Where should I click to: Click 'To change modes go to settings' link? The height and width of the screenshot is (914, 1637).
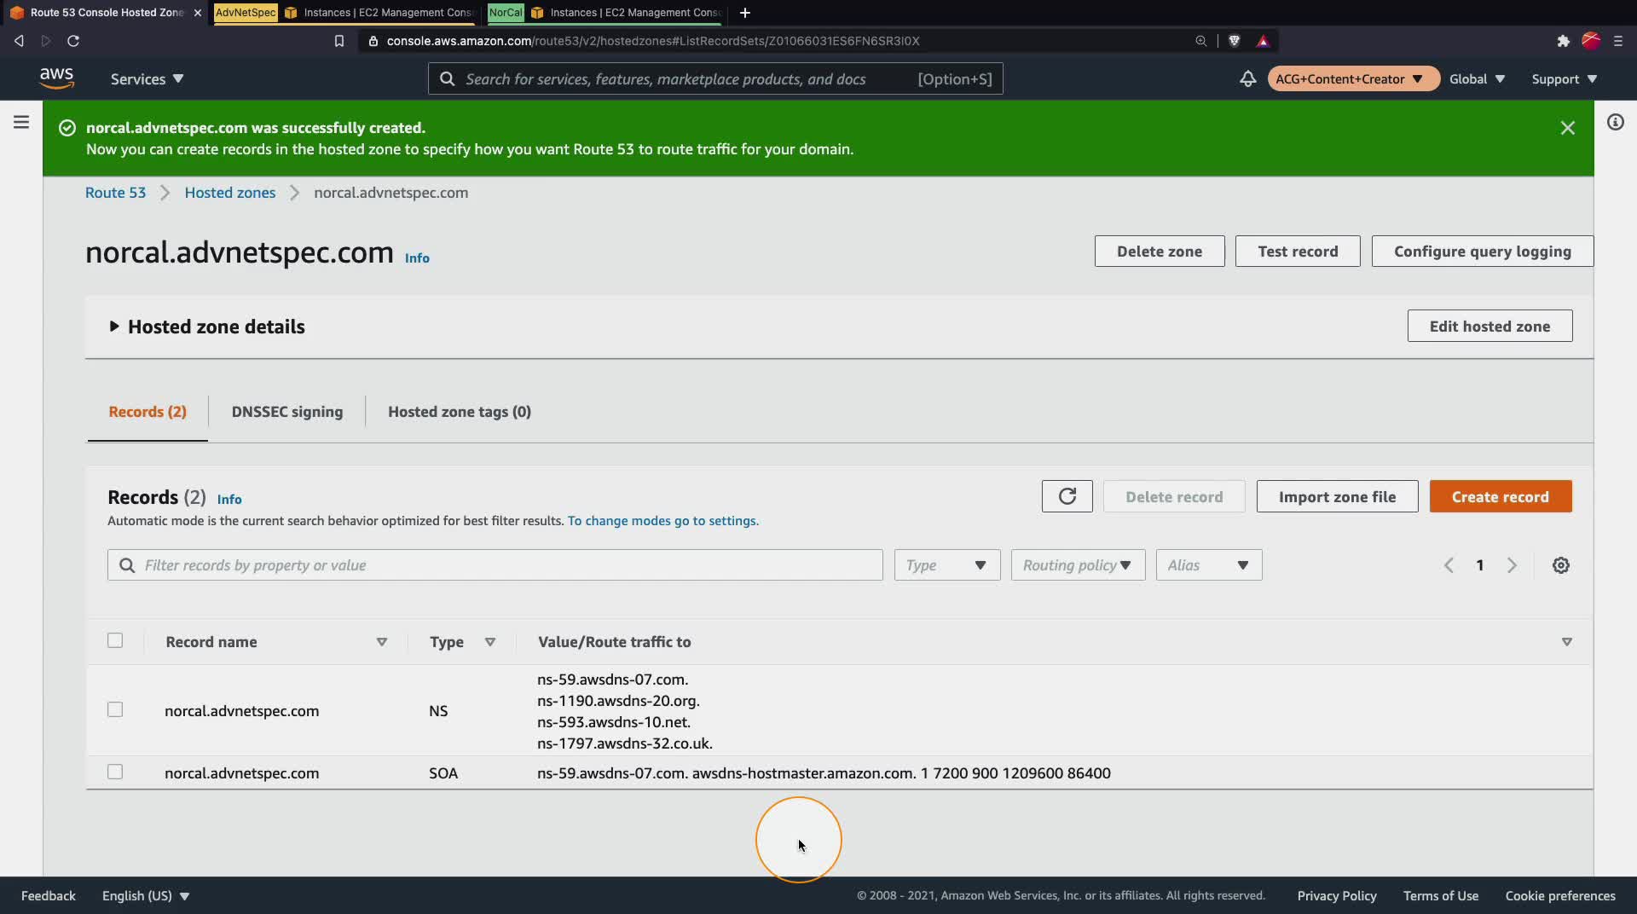click(662, 521)
